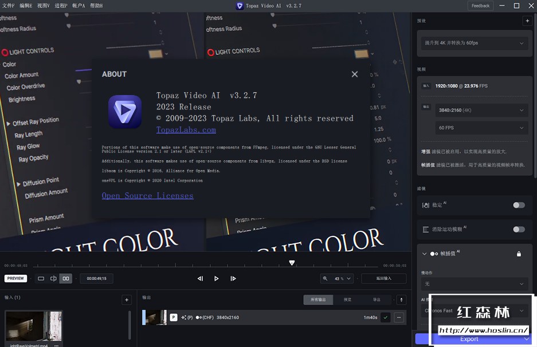Click the 消除运动模糊 motion deblur icon

pyautogui.click(x=426, y=229)
